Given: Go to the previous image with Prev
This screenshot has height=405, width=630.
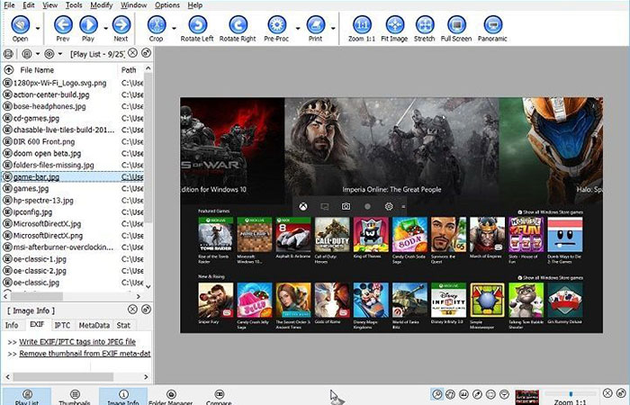Looking at the screenshot, I should tap(63, 25).
